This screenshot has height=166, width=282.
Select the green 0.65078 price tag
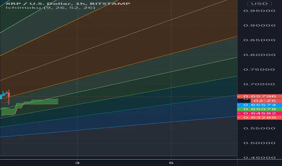(x=260, y=109)
